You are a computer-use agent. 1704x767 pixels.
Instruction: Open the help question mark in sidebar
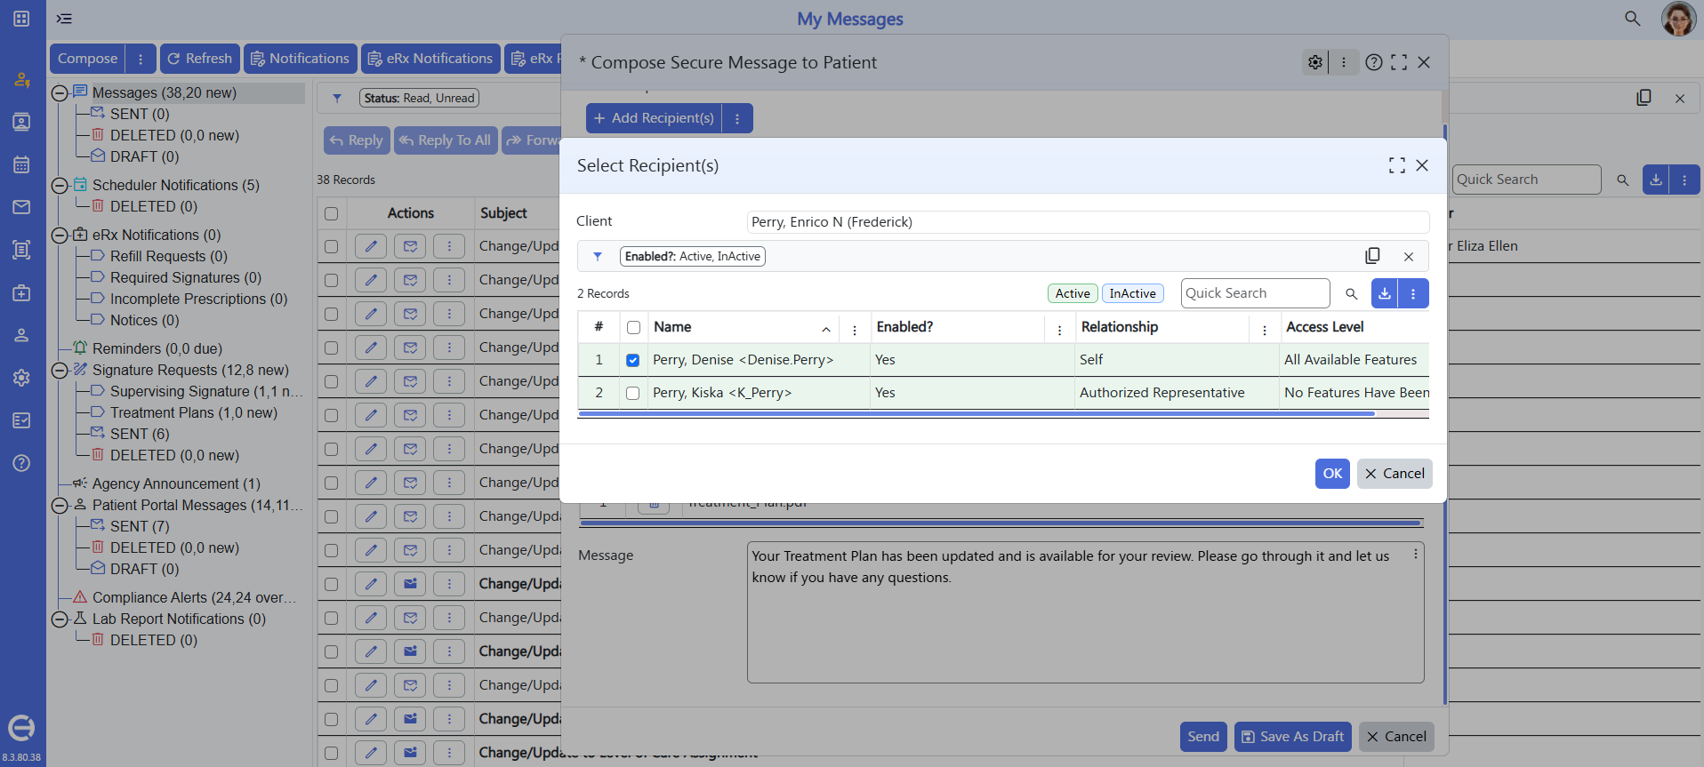tap(21, 463)
